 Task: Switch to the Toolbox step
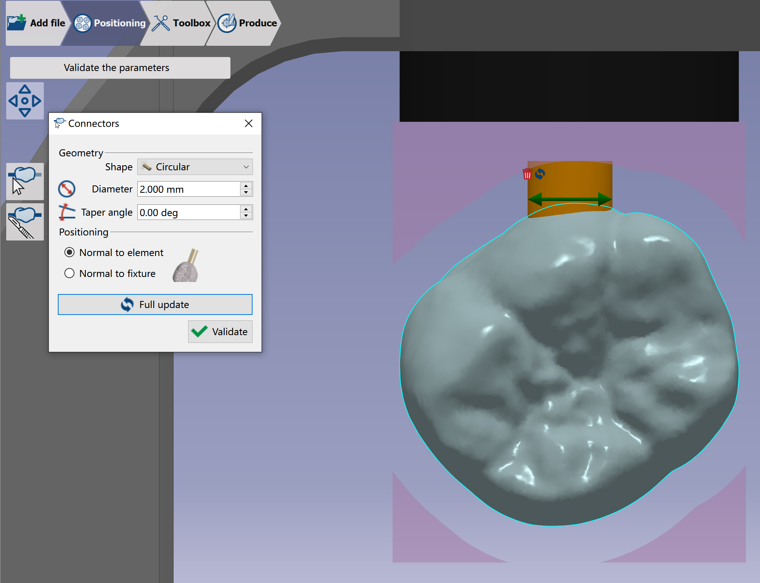(181, 23)
